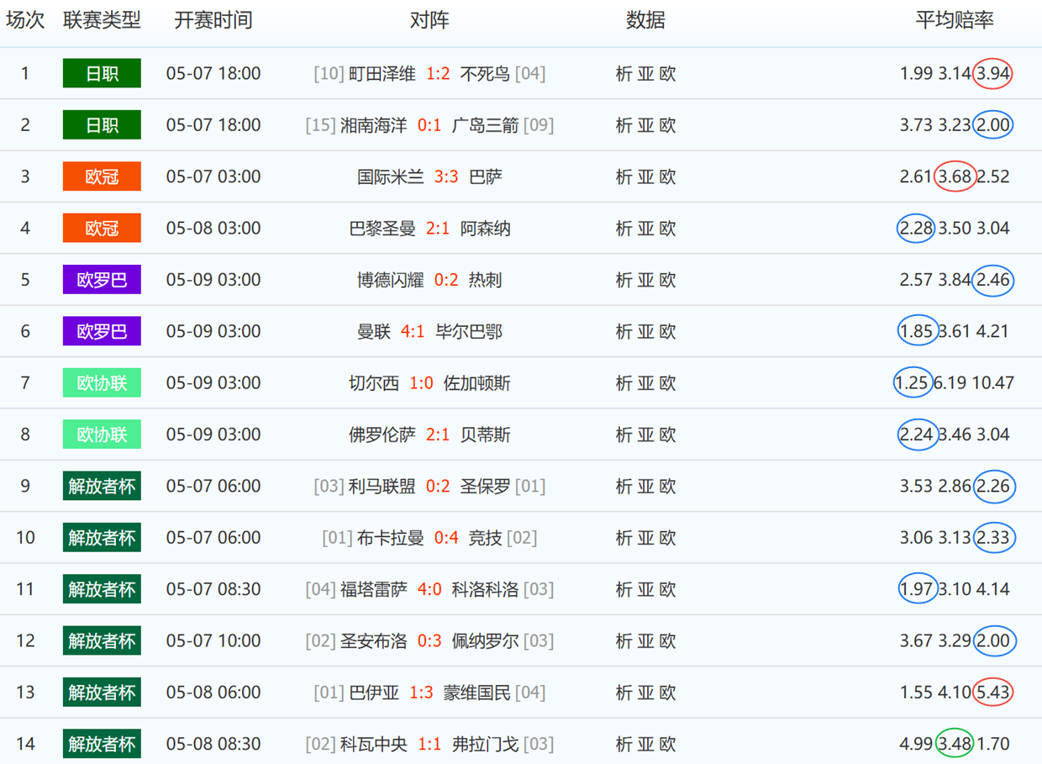The height and width of the screenshot is (764, 1042).
Task: Click the 05-08 08:30 kickoff time
Action: tap(213, 744)
